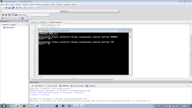Click the console window scrollbar thumb
192x108 pixels.
tap(130, 37)
